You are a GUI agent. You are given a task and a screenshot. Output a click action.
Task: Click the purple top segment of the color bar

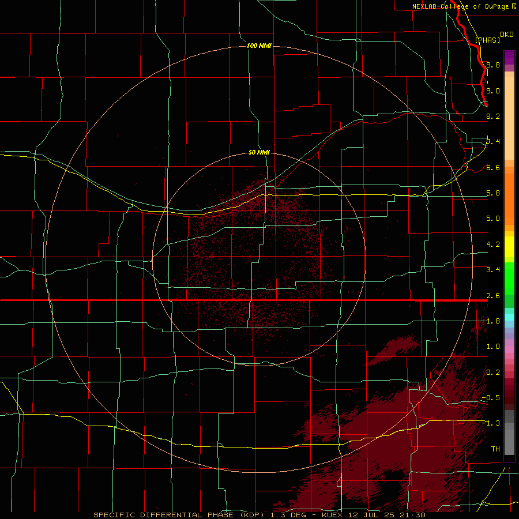click(509, 58)
